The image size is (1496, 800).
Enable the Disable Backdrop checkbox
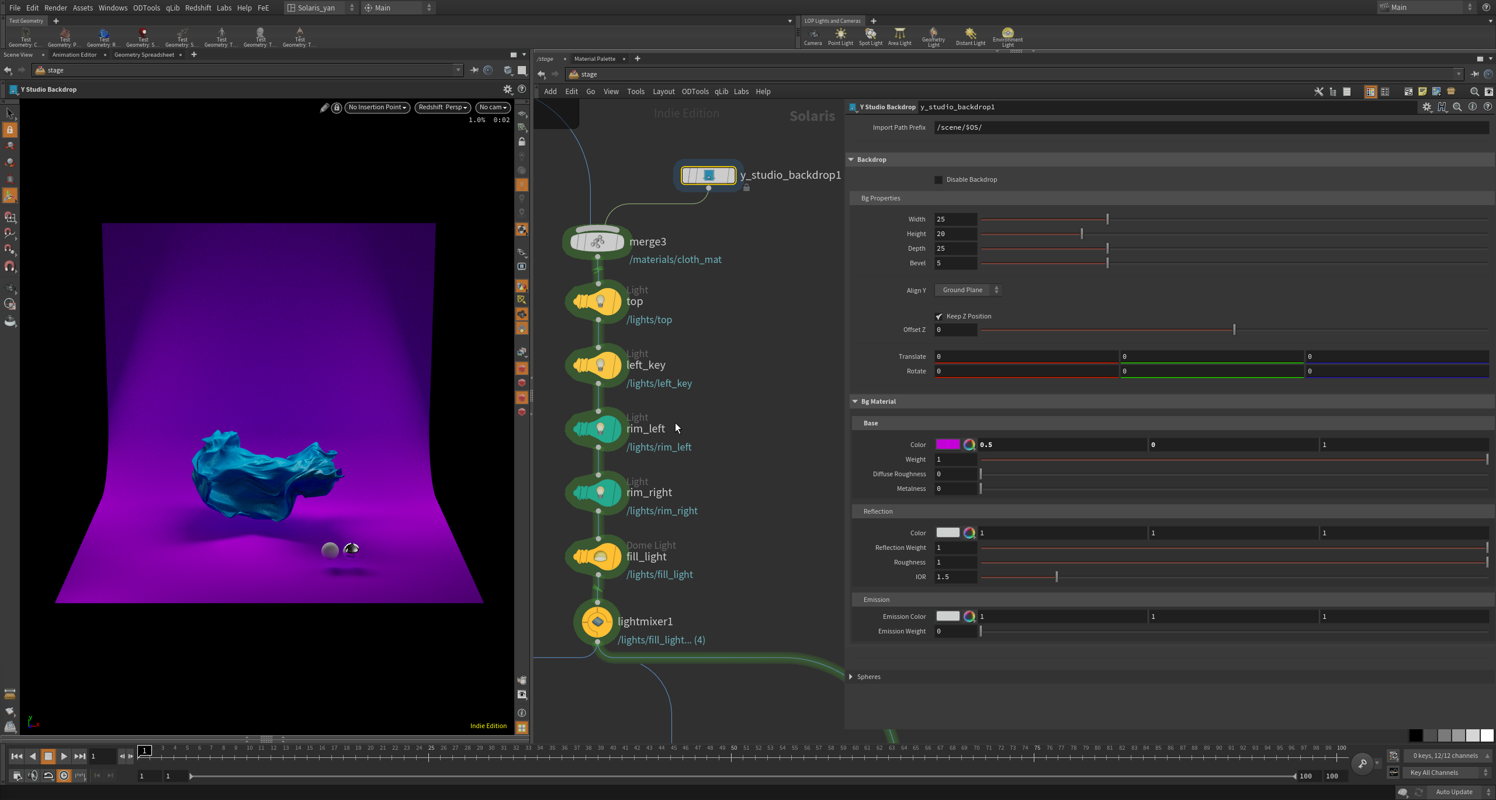coord(939,180)
